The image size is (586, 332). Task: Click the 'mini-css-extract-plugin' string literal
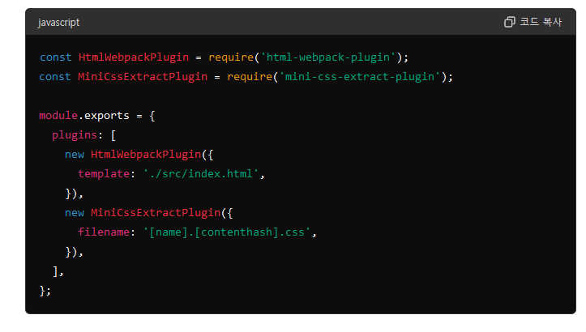pos(360,77)
